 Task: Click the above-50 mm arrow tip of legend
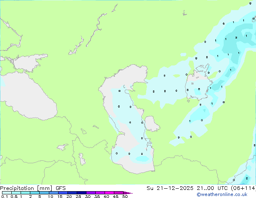pyautogui.click(x=128, y=193)
